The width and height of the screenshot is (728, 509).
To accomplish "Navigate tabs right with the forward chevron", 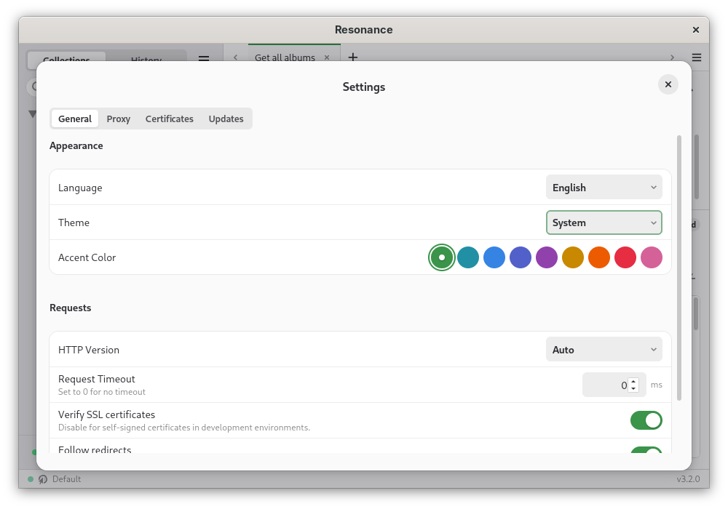I will pos(672,57).
